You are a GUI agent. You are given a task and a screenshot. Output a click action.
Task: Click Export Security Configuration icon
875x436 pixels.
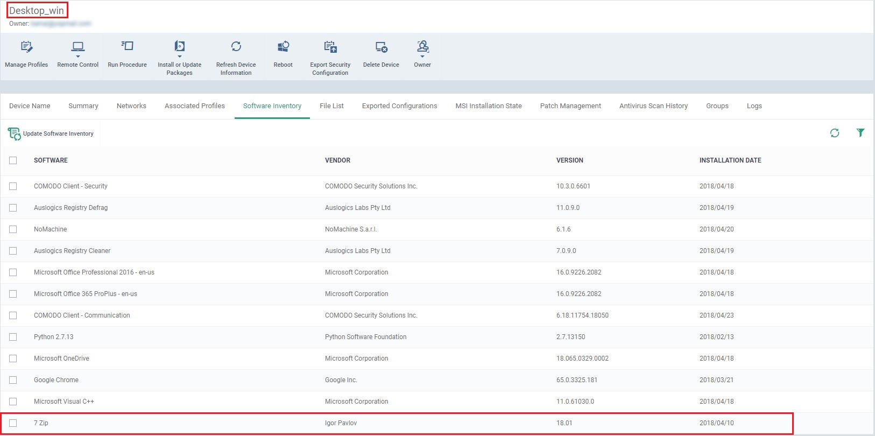330,47
